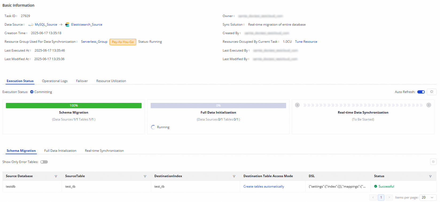Viewport: 440px width, 202px height.
Task: Click the Status column filter icon
Action: click(430, 176)
